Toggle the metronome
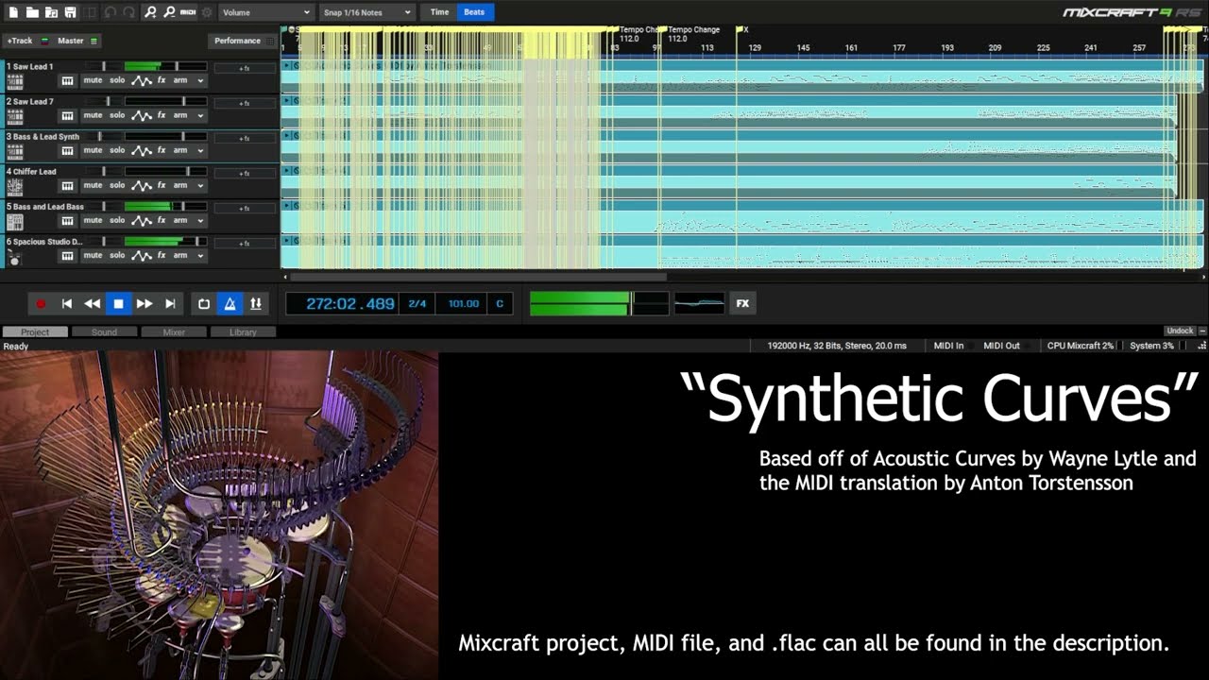This screenshot has height=680, width=1209. click(x=230, y=303)
